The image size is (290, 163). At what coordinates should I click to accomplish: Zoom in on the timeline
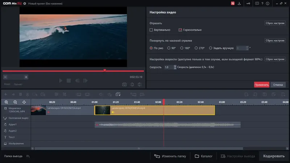click(x=6, y=102)
